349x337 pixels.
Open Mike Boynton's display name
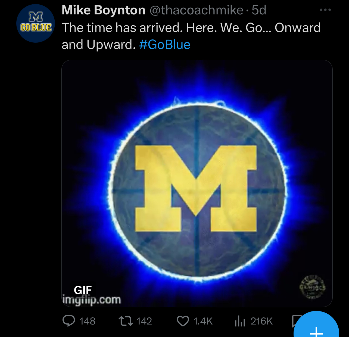click(x=104, y=10)
